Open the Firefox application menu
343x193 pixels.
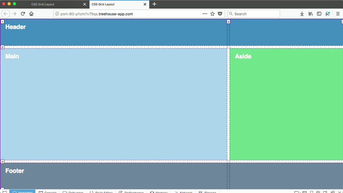click(x=338, y=14)
